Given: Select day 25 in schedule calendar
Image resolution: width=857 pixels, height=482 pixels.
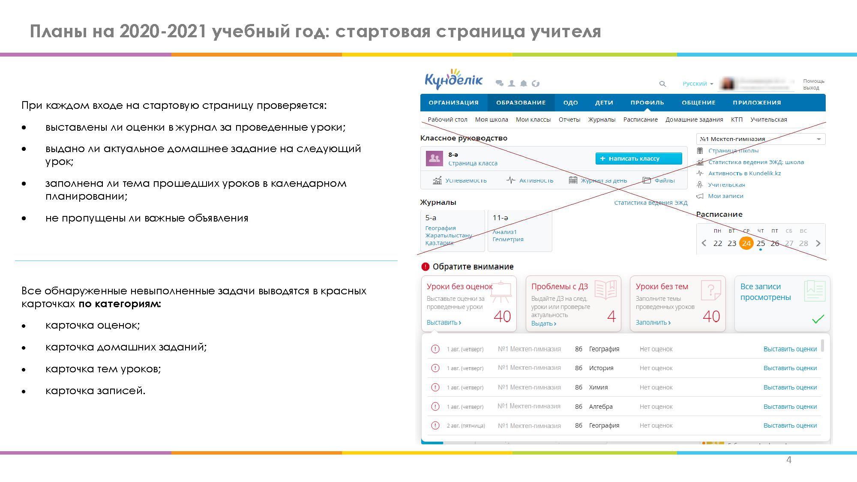Looking at the screenshot, I should coord(761,243).
